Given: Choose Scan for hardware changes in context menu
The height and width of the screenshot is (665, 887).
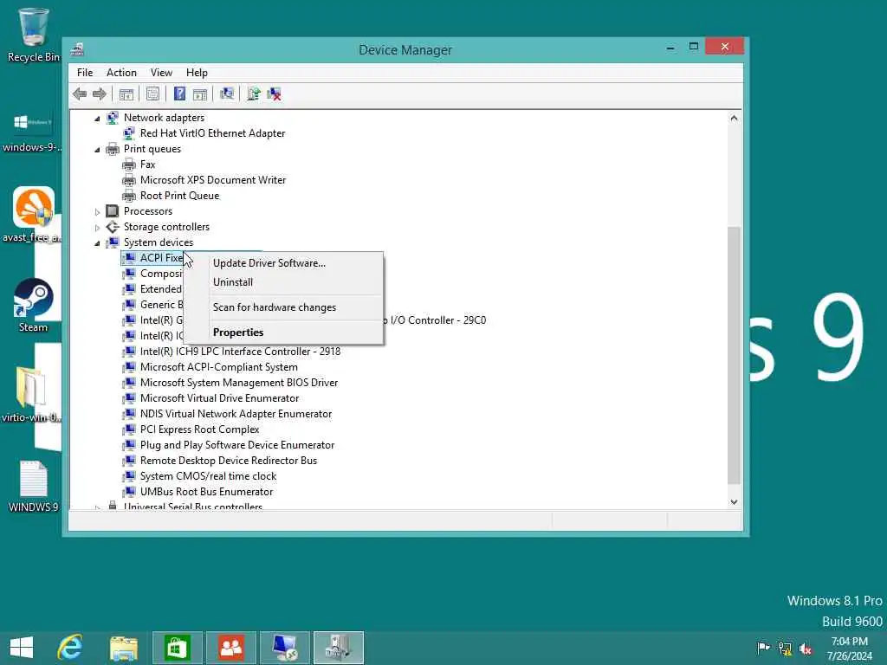Looking at the screenshot, I should click(284, 307).
